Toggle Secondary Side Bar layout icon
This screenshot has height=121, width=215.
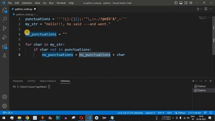point(186,3)
